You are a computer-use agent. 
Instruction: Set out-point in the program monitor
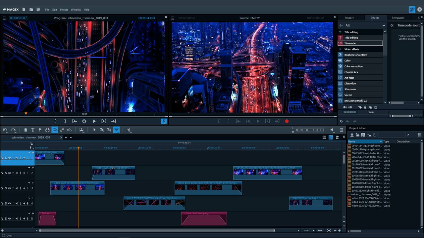[65, 121]
